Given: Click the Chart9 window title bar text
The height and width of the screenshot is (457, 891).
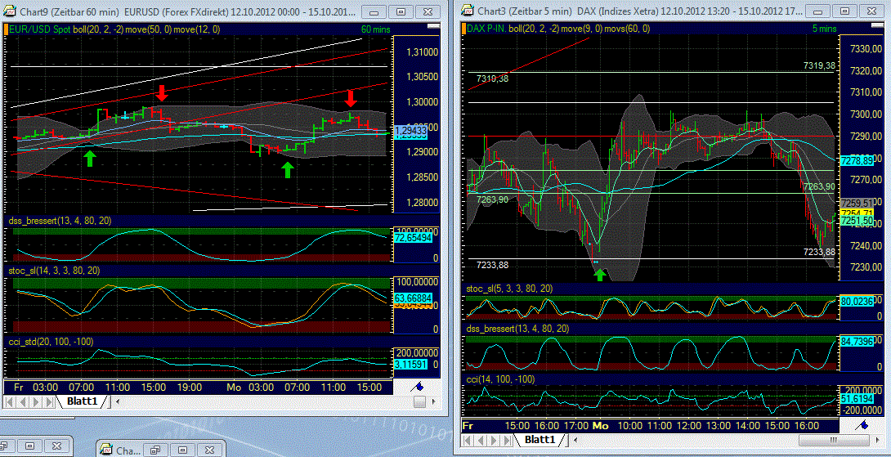Looking at the screenshot, I should [187, 11].
